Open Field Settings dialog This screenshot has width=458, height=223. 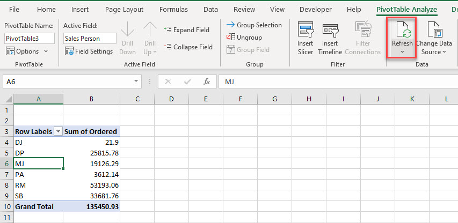coord(89,51)
